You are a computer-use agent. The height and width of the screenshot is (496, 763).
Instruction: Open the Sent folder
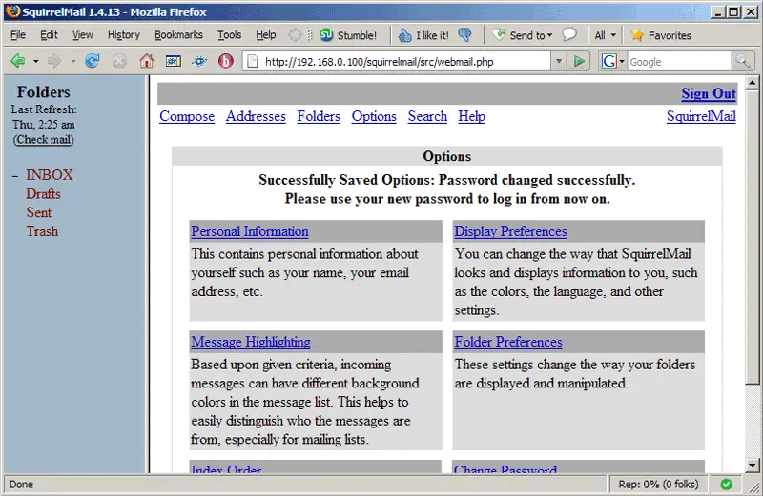[x=39, y=213]
